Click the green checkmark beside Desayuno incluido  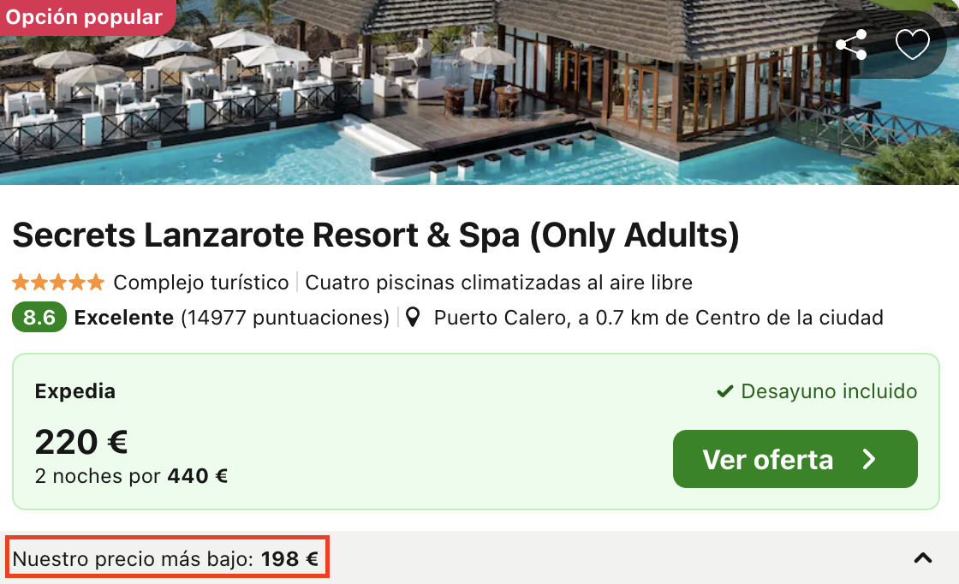click(x=724, y=391)
